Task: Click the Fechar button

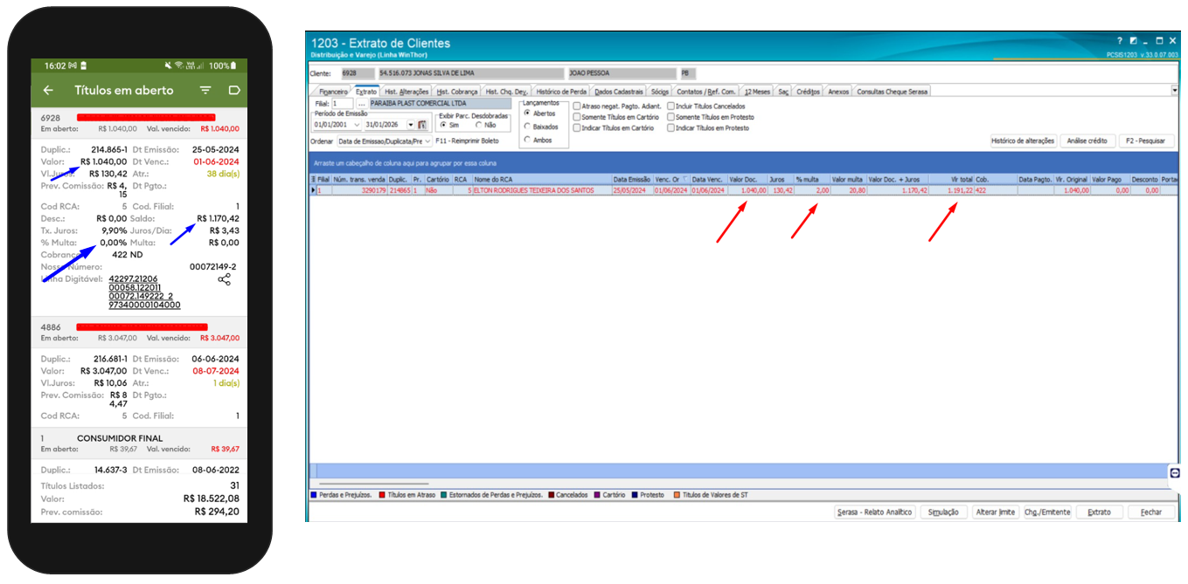Action: [x=1151, y=512]
